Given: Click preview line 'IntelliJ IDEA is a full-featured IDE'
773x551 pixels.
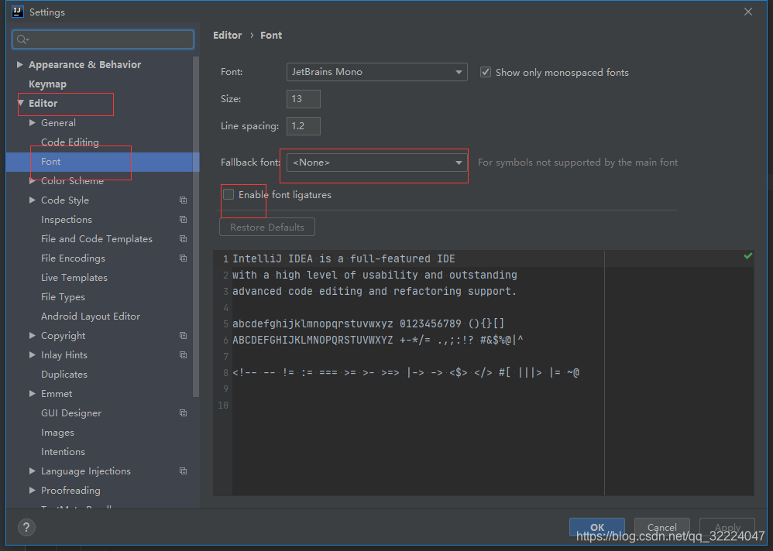Looking at the screenshot, I should 344,258.
